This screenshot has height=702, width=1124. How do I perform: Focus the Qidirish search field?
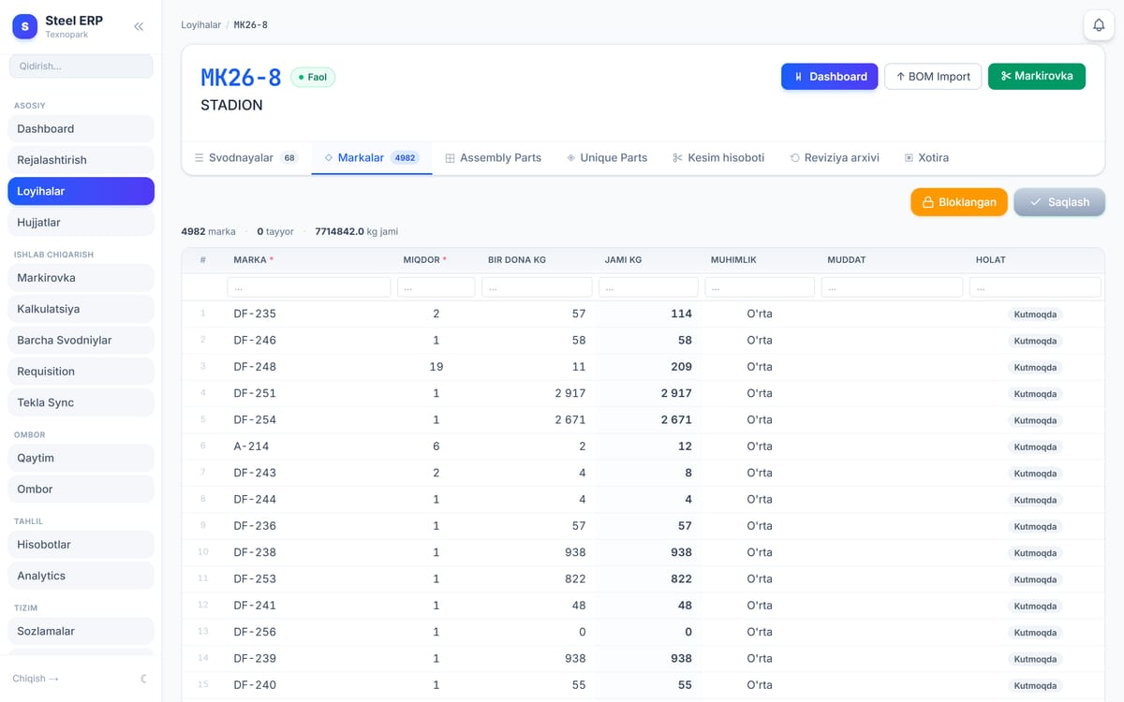tap(81, 66)
